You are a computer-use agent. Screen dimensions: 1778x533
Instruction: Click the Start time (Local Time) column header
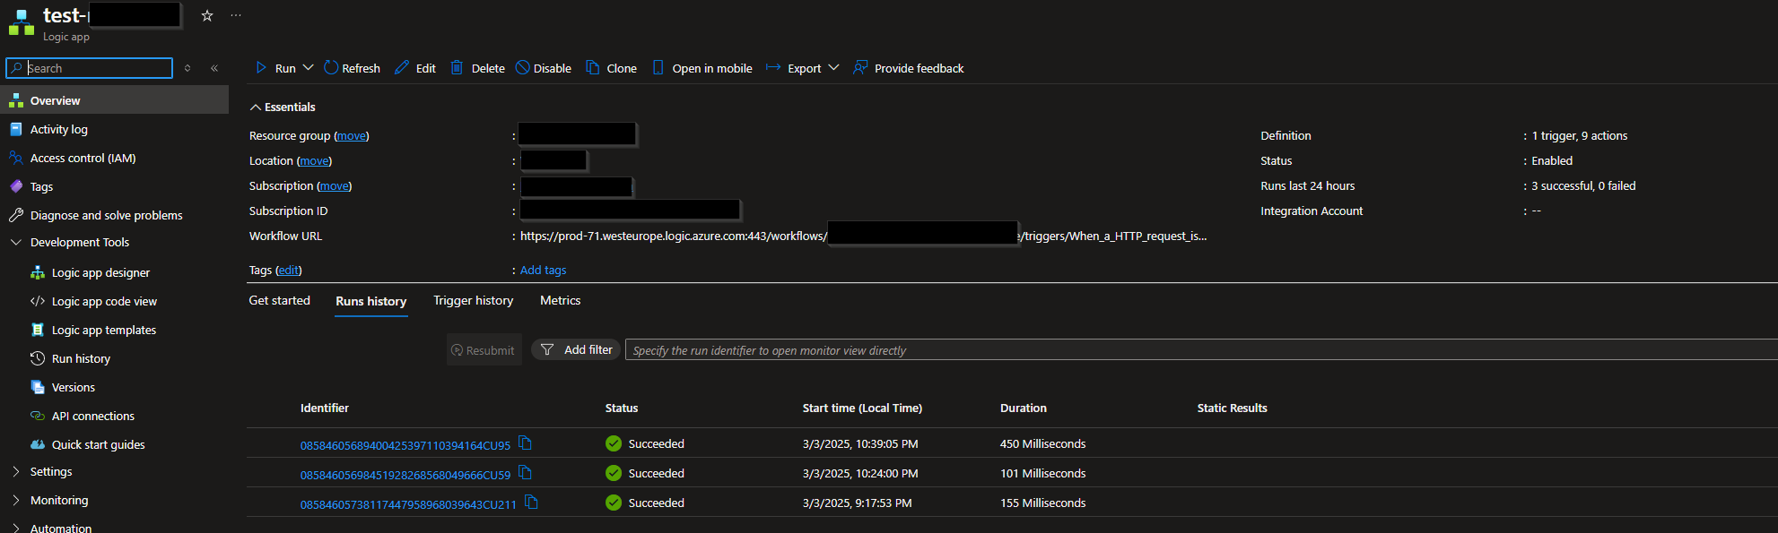862,408
